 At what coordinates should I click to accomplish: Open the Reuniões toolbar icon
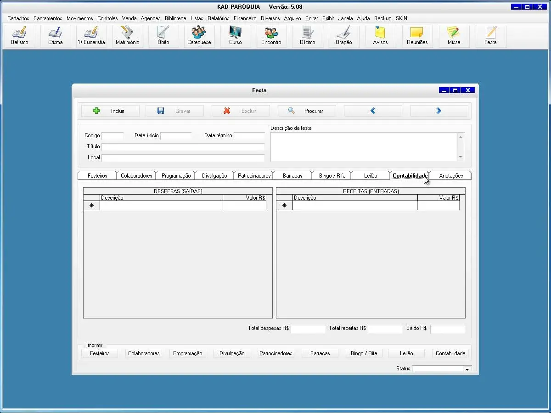[x=417, y=36]
